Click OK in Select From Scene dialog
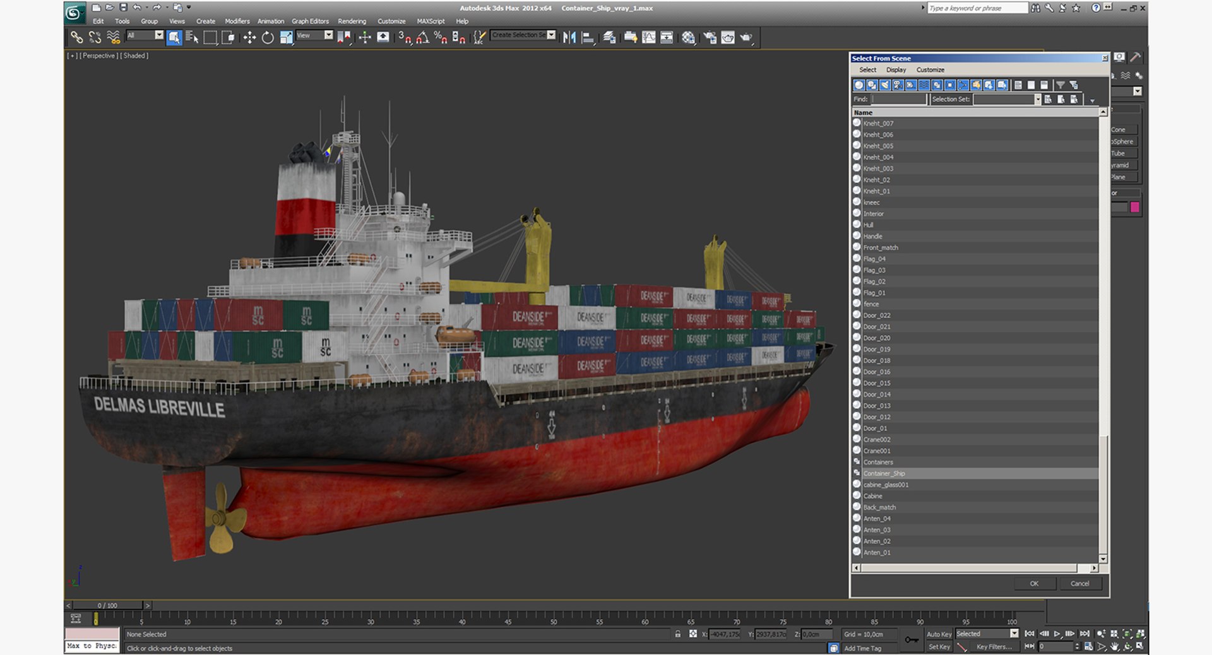This screenshot has width=1212, height=655. (1035, 584)
